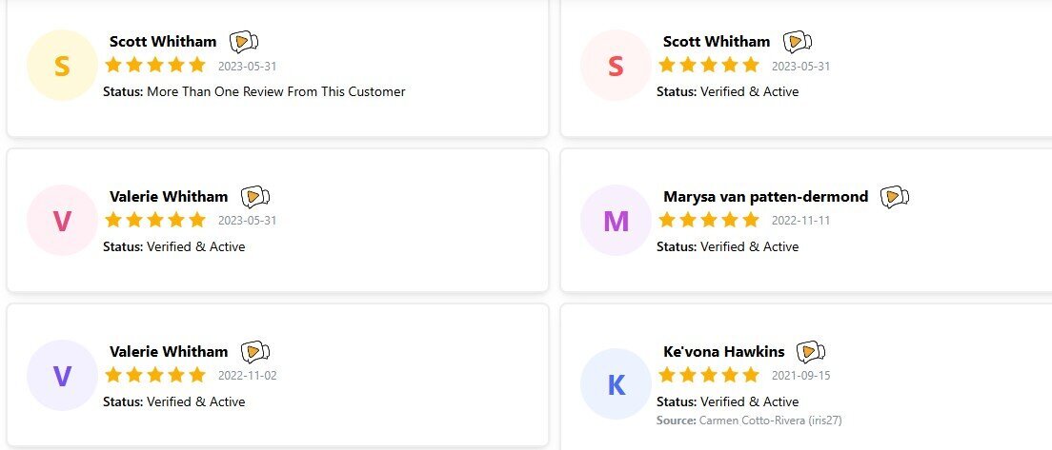Click star rating on Ke'vona Hawkins review
Screen dimensions: 1052x450
(709, 375)
